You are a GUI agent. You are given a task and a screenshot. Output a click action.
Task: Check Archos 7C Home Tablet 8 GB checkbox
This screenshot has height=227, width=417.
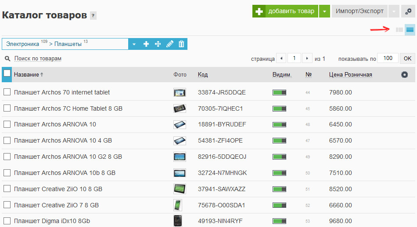7,108
